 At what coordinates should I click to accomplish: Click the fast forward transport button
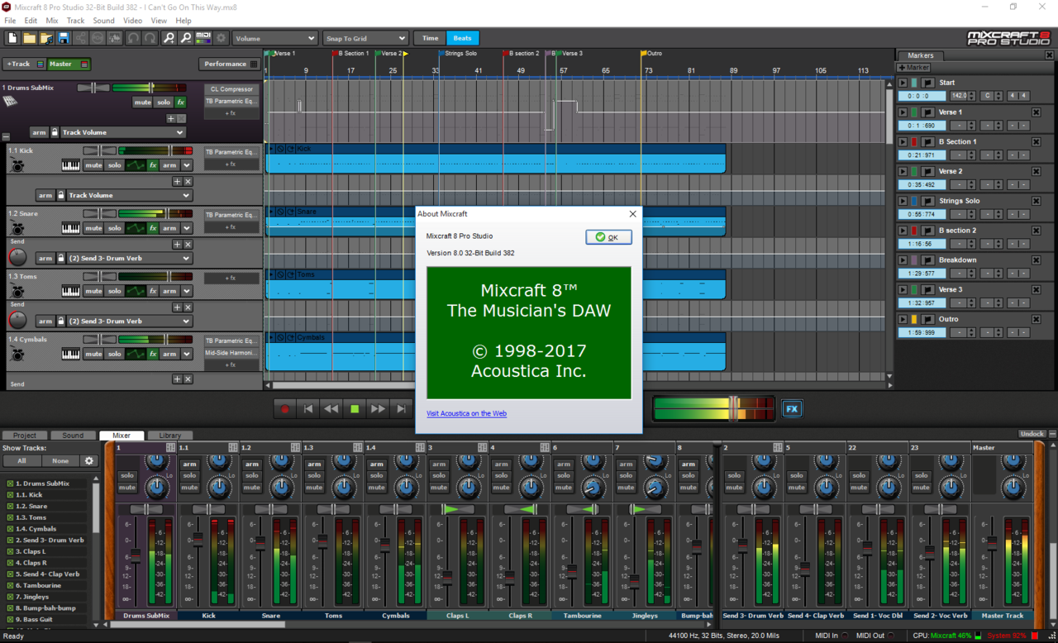click(x=378, y=408)
